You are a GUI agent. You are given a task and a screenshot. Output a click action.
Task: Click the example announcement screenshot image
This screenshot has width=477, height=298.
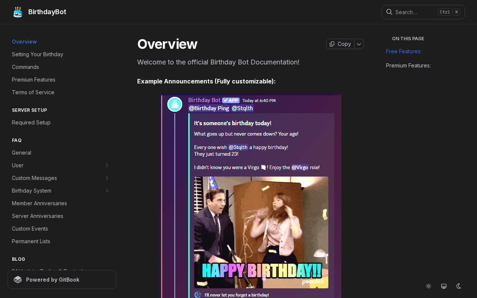click(250, 196)
